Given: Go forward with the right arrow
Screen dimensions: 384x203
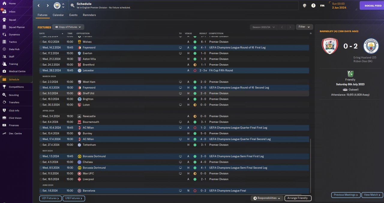Looking at the screenshot, I should [48, 5].
